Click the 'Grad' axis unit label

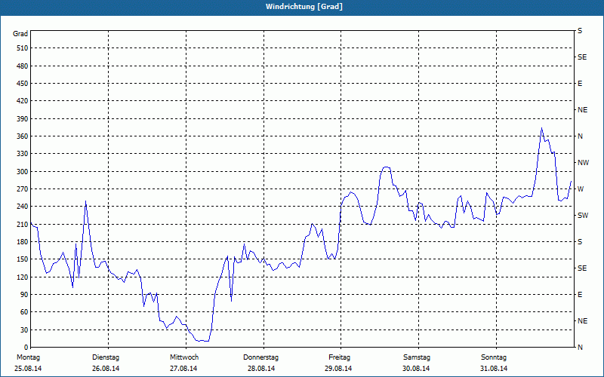[x=20, y=34]
